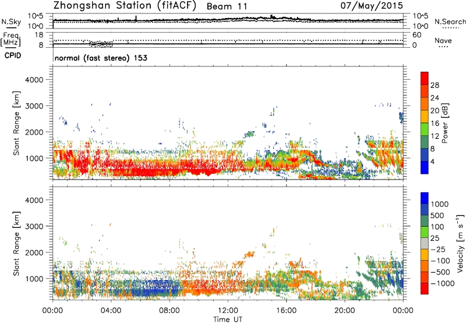Click the "12:00" time tick label
The image size is (466, 323).
pyautogui.click(x=228, y=311)
